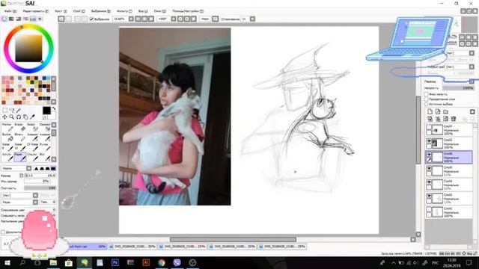Choose the Crayon brush tool
The width and height of the screenshot is (479, 269).
pos(32,157)
